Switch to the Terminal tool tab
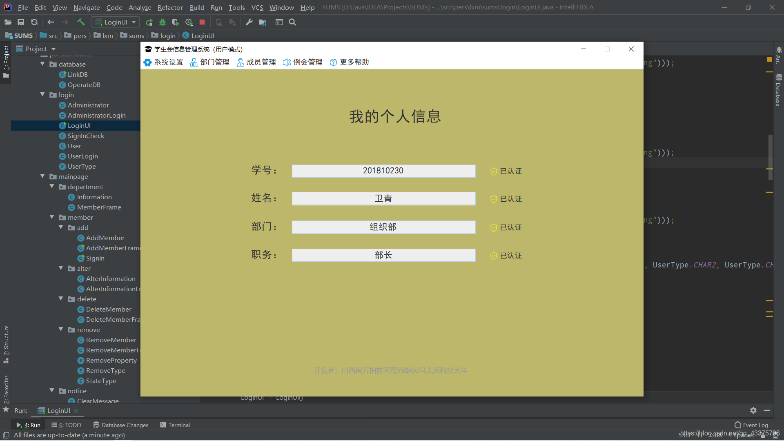This screenshot has width=784, height=441. coord(175,425)
